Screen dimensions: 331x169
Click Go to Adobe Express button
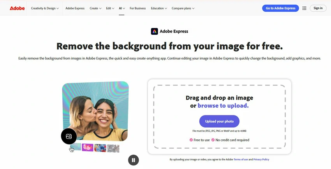click(x=280, y=8)
